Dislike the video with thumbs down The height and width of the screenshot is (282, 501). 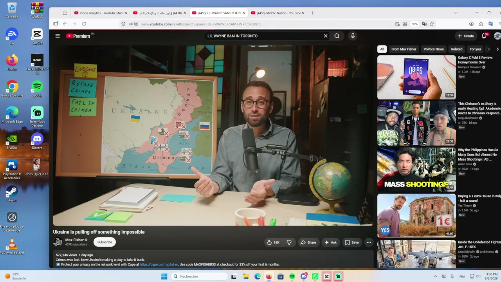pyautogui.click(x=289, y=242)
